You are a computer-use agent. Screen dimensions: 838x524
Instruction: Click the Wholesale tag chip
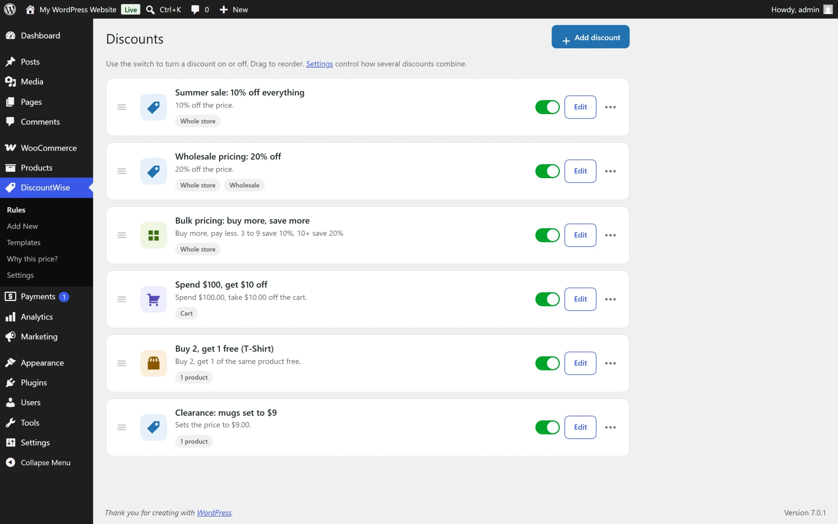coord(244,185)
